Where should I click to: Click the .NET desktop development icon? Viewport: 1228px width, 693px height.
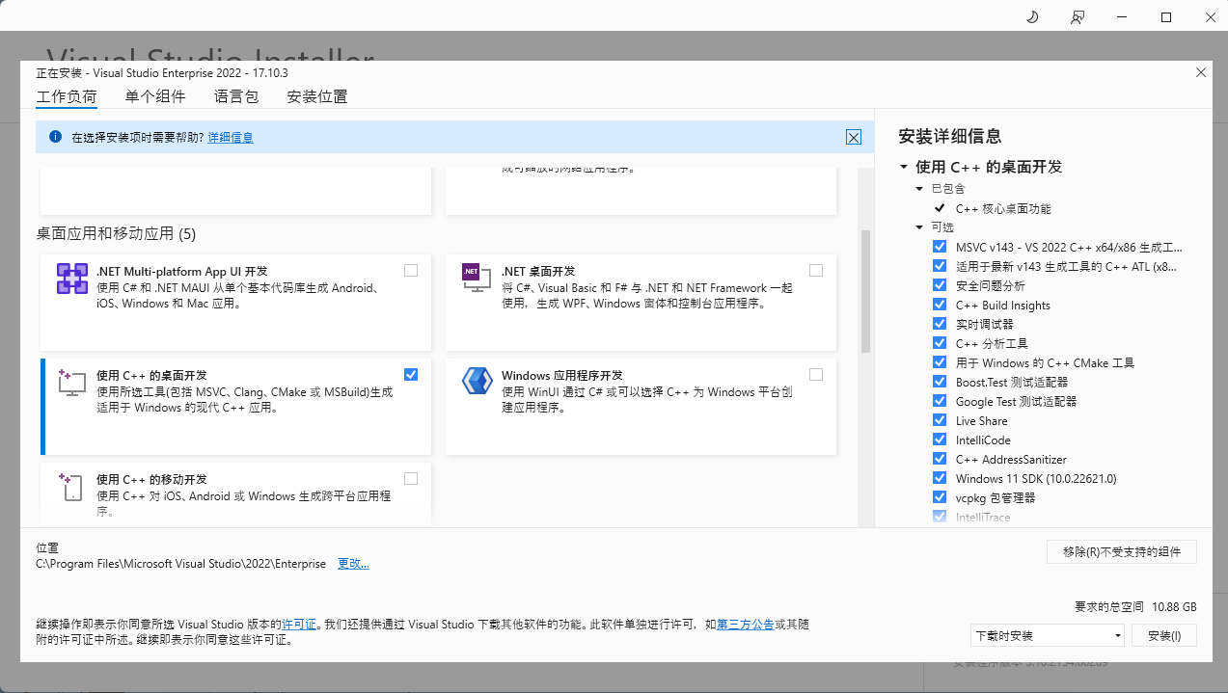click(473, 279)
